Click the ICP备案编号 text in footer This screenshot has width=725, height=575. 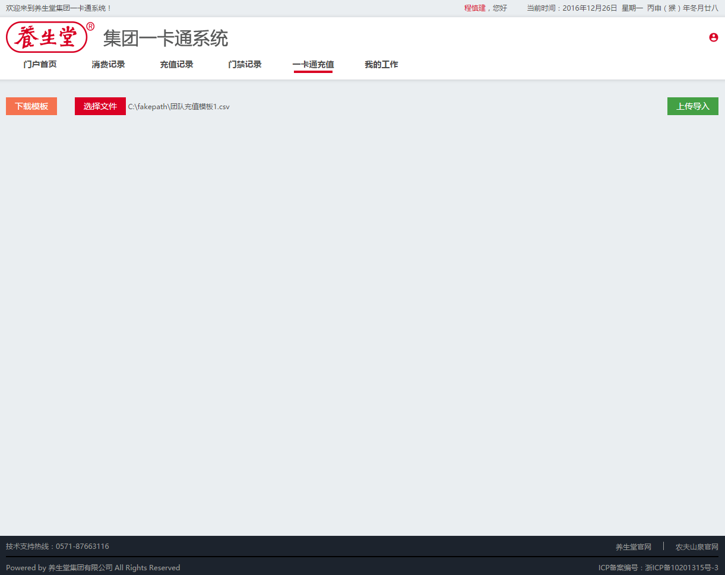tap(658, 568)
